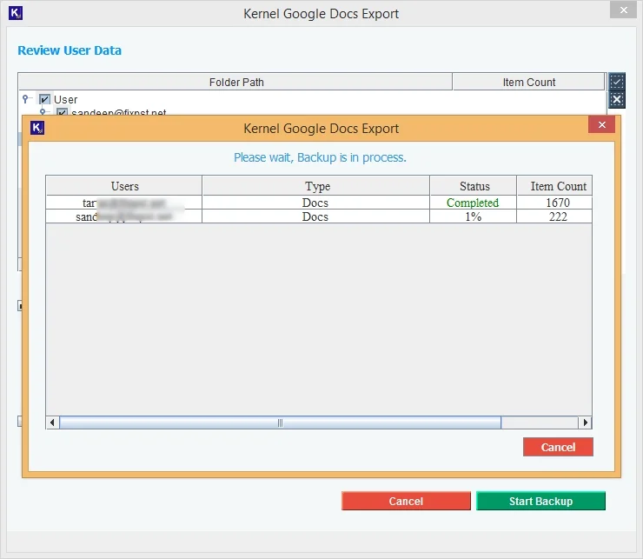
Task: Uncheck the User root checkbox
Action: coord(44,99)
